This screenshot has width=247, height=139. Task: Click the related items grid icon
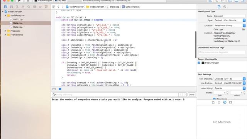pos(54,7)
